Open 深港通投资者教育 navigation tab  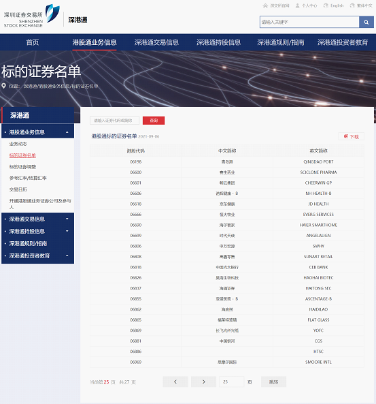coord(343,42)
